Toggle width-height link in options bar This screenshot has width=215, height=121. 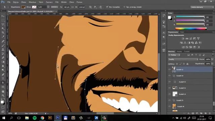(73, 7)
